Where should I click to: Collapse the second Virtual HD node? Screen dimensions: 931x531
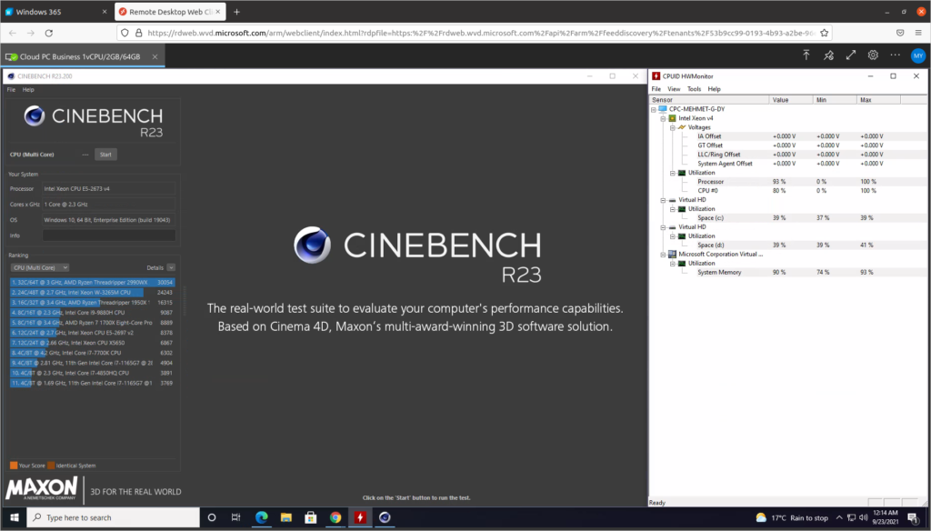tap(663, 227)
